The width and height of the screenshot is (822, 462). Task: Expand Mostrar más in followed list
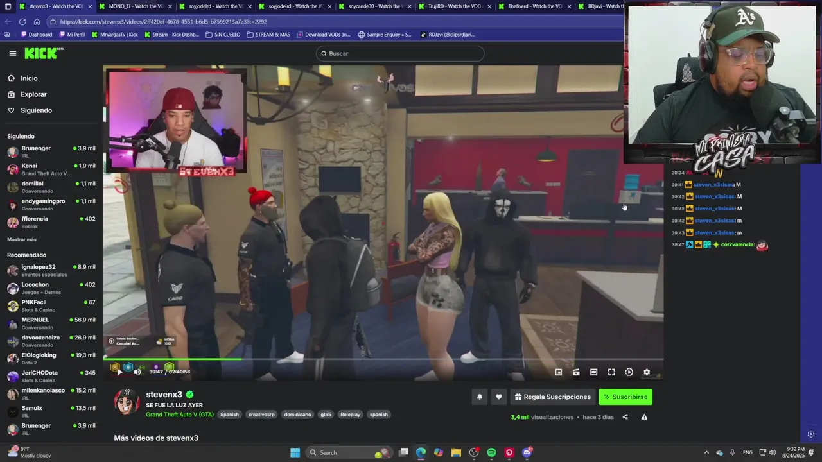click(x=22, y=239)
